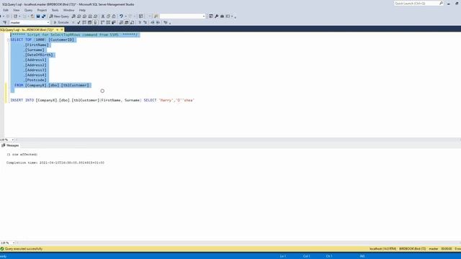
Task: Switch output to Results to Text
Action: (x=121, y=22)
